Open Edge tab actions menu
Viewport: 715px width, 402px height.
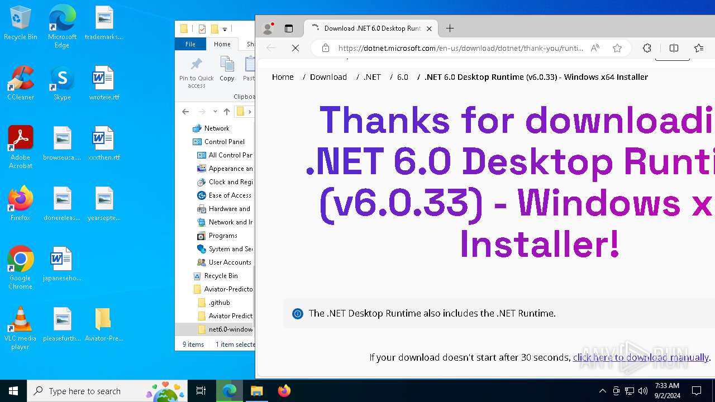tap(289, 28)
